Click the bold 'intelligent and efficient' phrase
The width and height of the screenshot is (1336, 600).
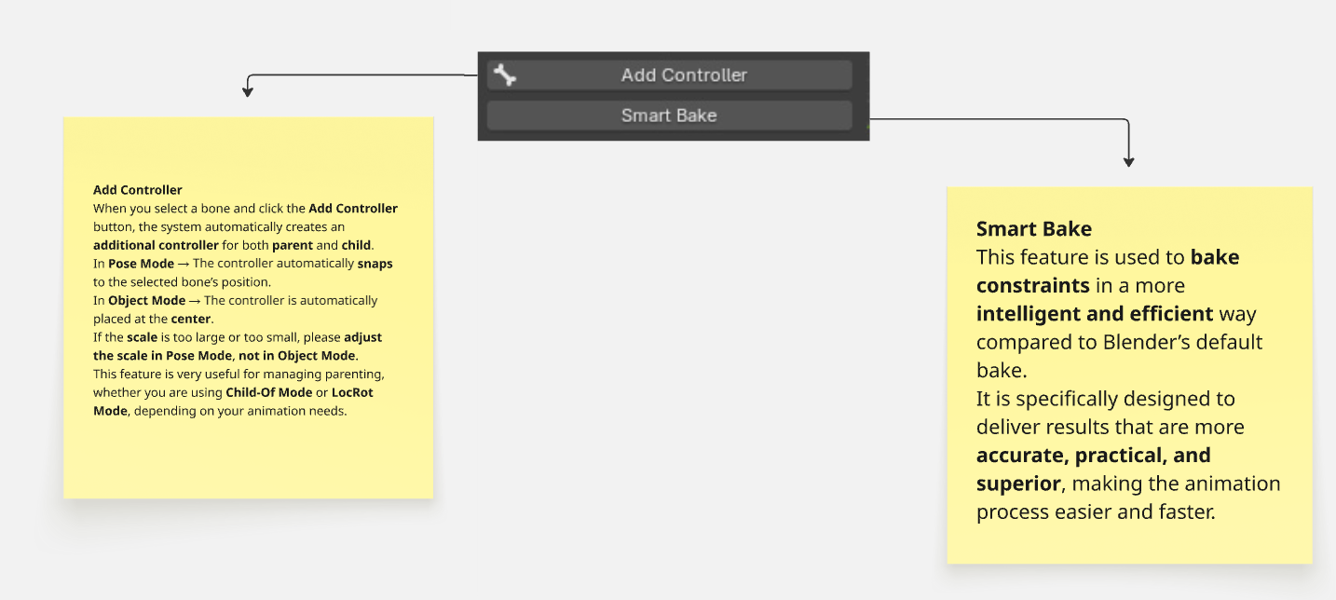click(x=1095, y=314)
